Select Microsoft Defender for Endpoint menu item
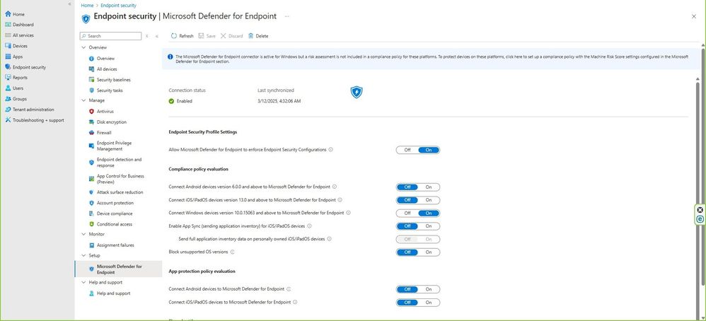Viewport: 706px width, 321px height. (x=119, y=269)
